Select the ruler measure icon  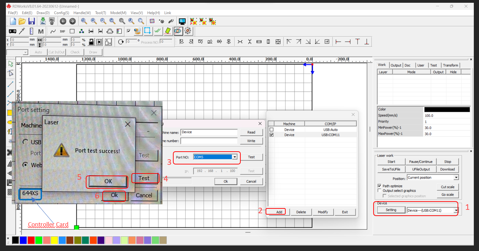[x=31, y=31]
